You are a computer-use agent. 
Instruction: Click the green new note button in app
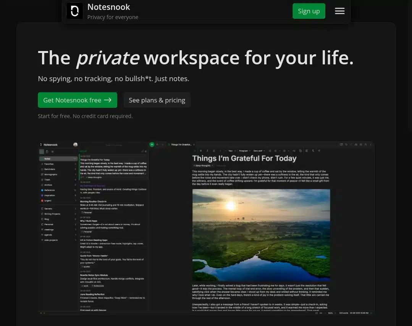(x=152, y=144)
